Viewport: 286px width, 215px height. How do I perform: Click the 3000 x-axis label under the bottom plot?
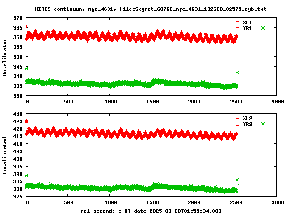pyautogui.click(x=278, y=202)
